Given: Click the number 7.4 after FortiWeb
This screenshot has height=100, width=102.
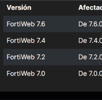Looking at the screenshot, I should coord(41,41).
